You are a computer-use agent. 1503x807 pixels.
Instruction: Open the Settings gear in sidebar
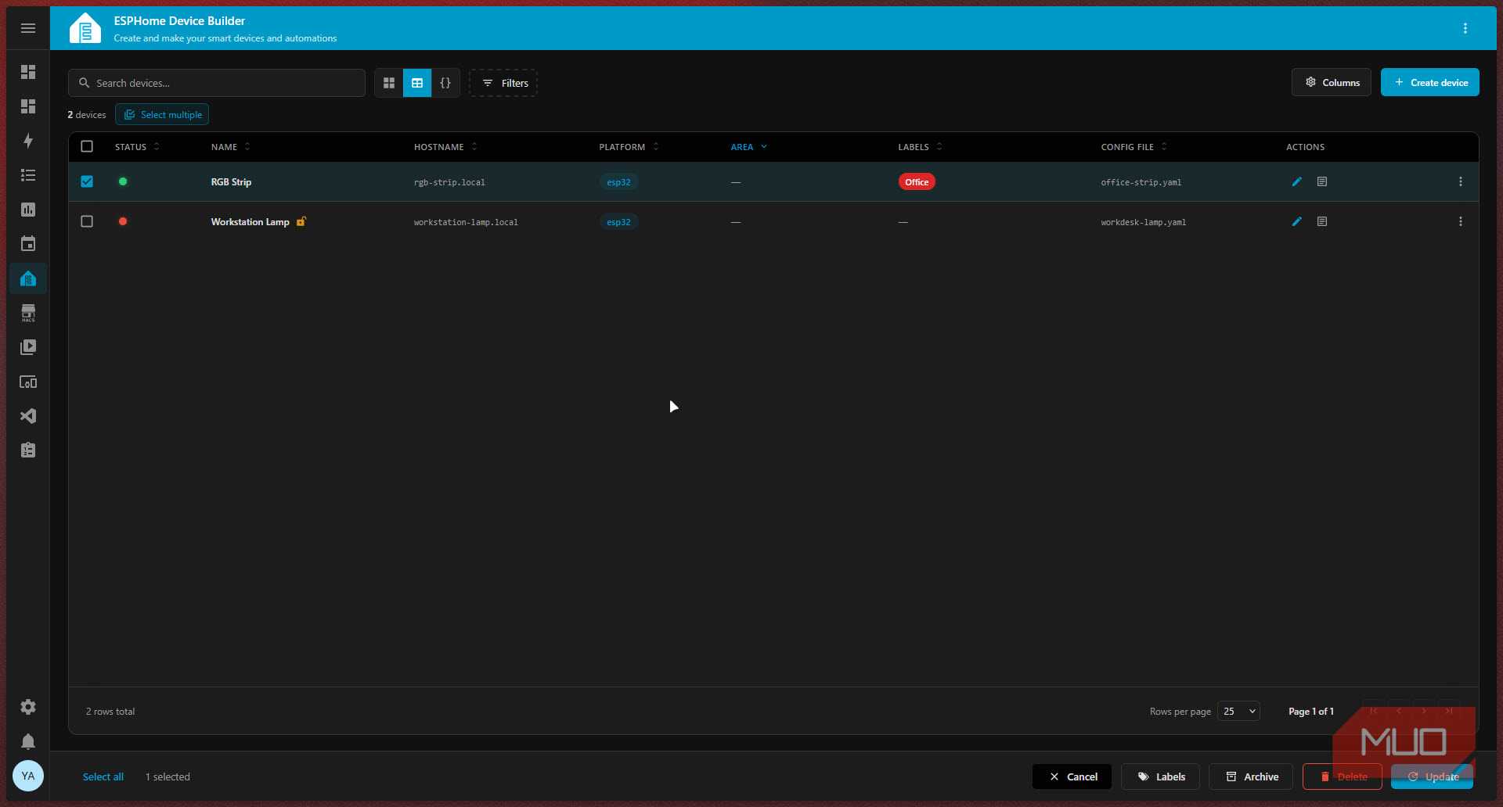[28, 707]
